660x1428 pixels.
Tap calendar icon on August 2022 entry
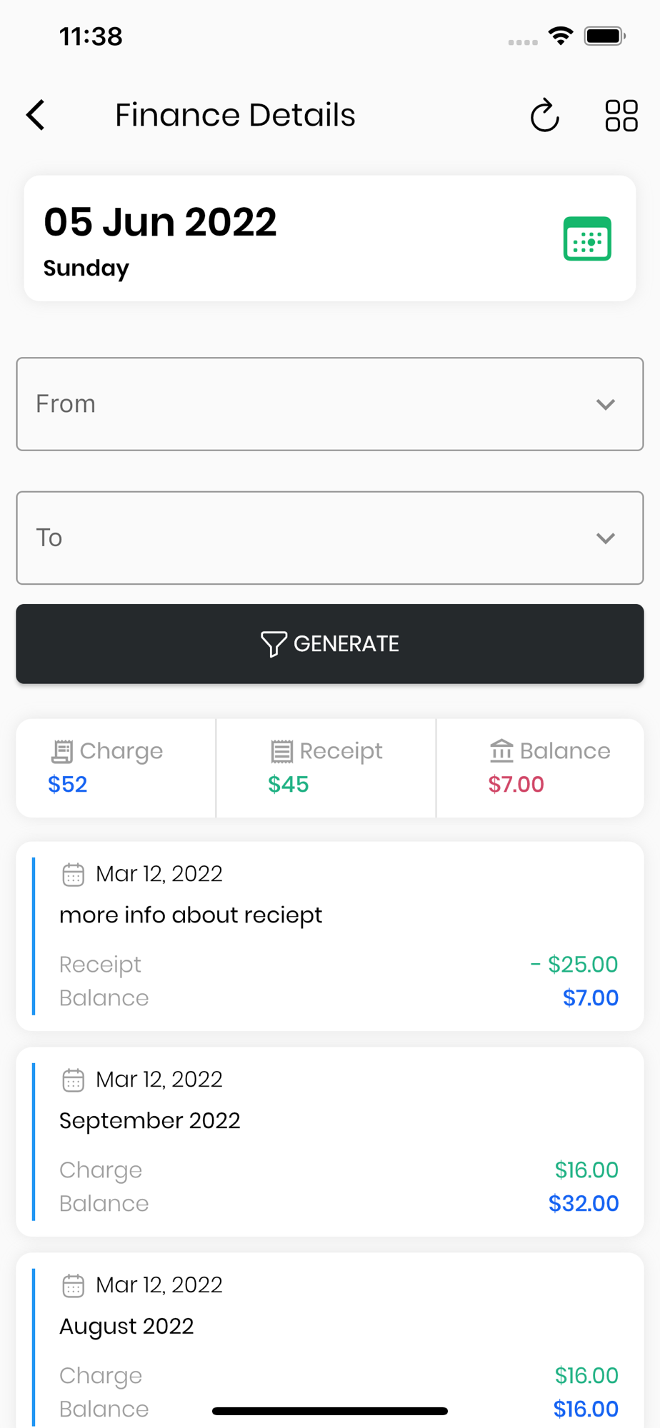coord(73,1285)
